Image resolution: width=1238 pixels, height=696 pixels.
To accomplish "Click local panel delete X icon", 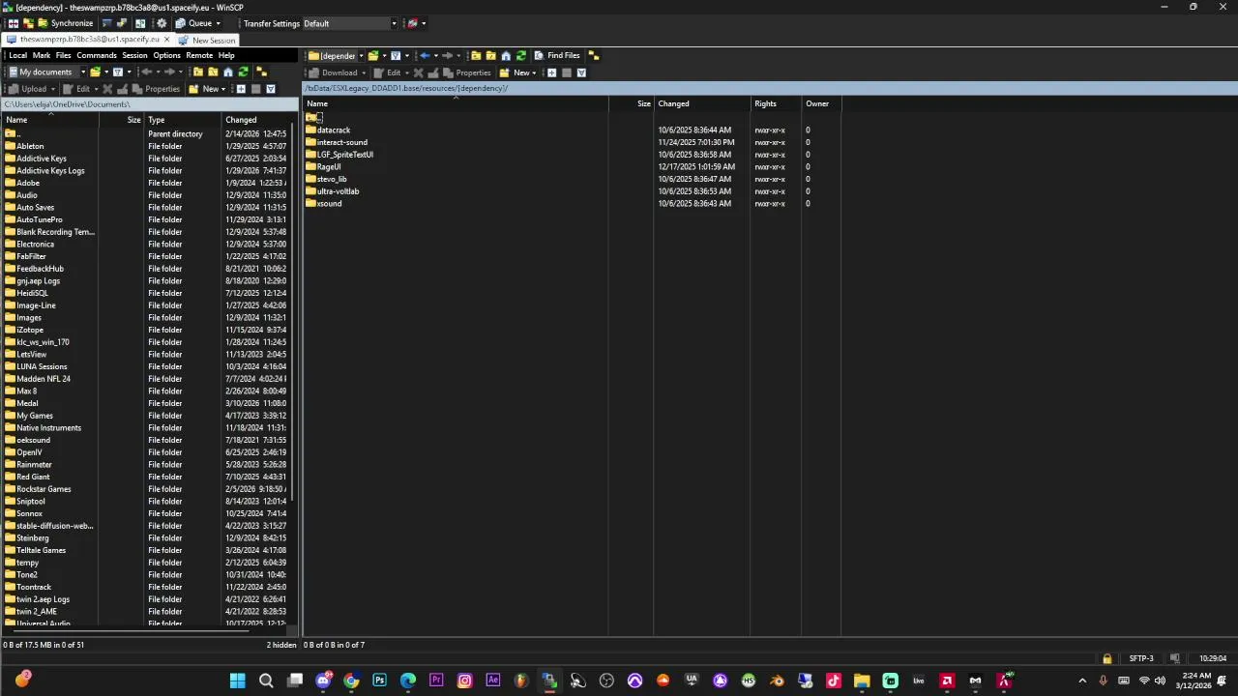I will pyautogui.click(x=107, y=89).
